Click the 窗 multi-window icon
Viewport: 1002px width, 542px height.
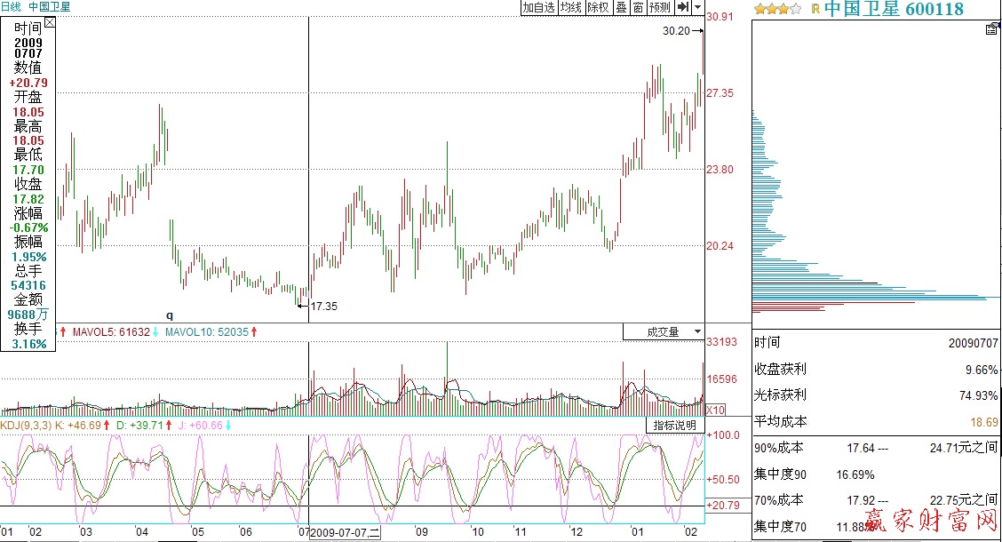point(638,7)
